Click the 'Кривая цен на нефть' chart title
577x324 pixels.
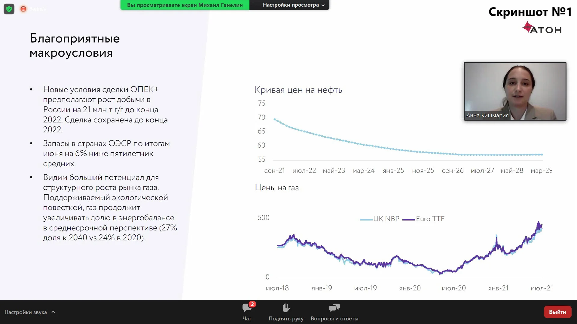(x=298, y=90)
